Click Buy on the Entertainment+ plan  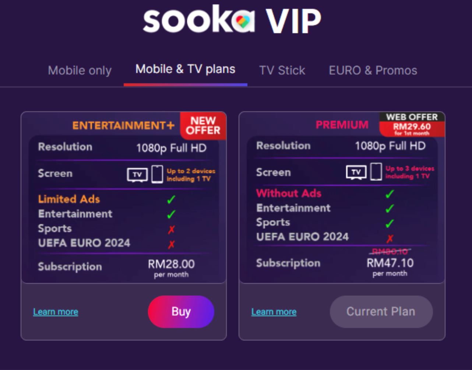181,311
